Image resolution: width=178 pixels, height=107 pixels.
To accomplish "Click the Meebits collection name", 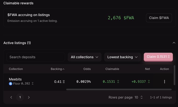I will [15, 79].
